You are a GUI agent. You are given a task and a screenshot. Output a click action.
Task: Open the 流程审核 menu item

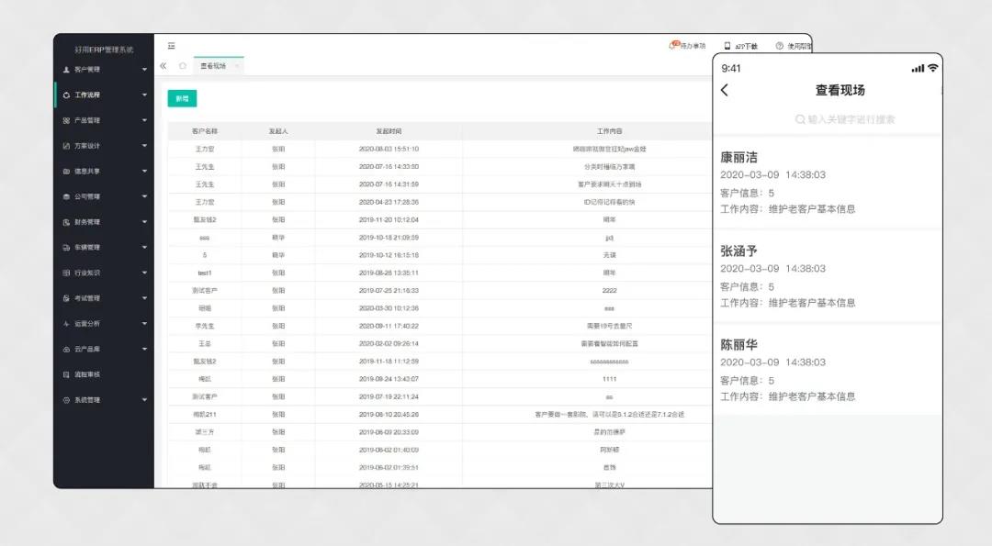click(87, 374)
